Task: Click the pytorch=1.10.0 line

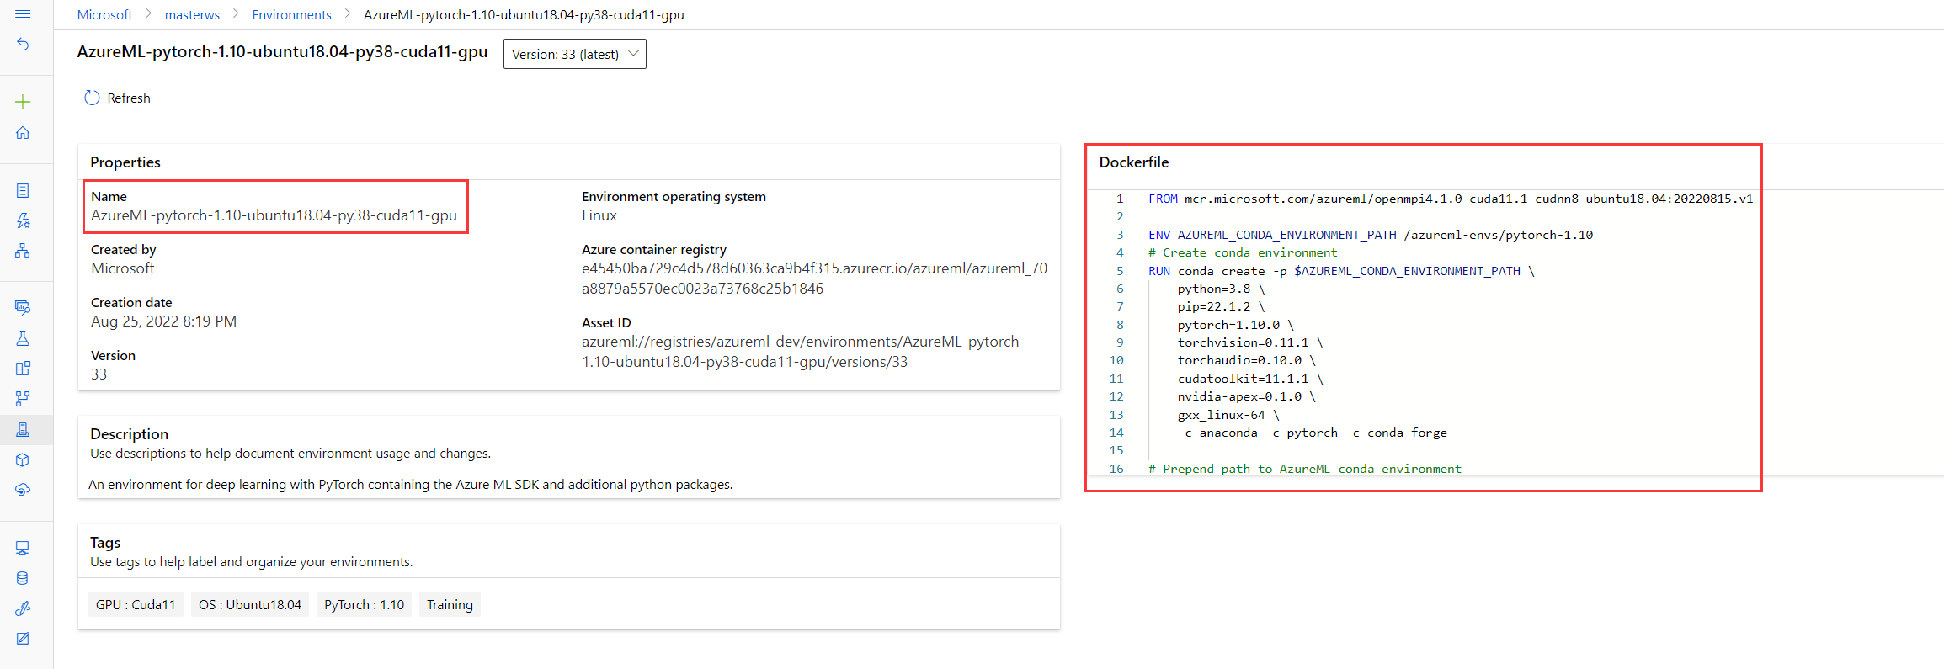Action: coord(1236,325)
